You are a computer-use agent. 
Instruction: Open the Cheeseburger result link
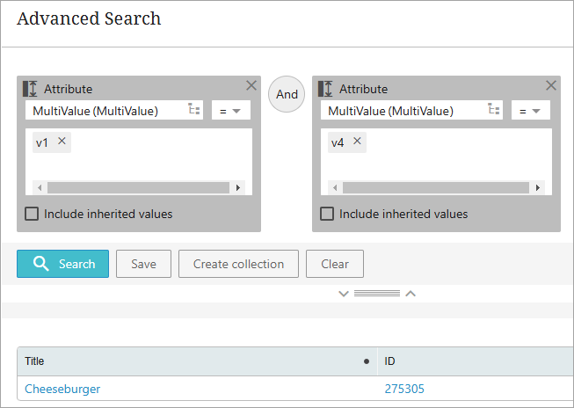(x=62, y=389)
